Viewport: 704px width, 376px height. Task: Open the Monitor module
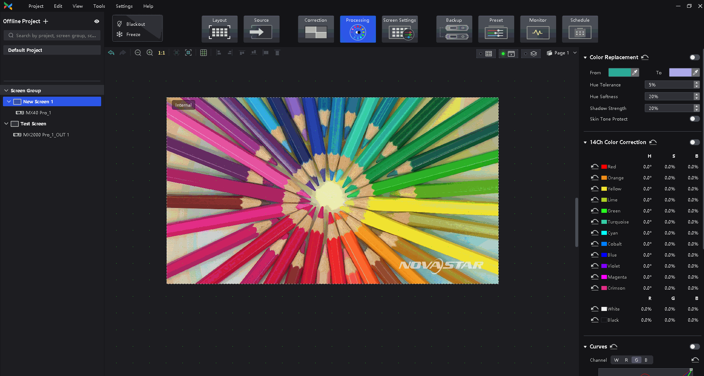pyautogui.click(x=538, y=29)
